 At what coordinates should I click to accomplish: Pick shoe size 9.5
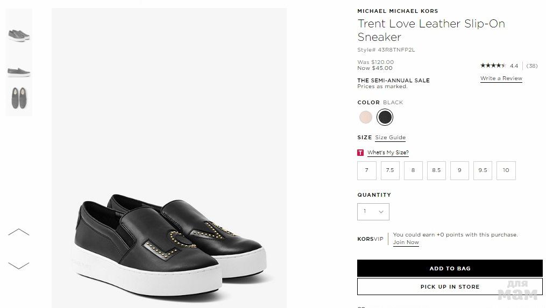tap(483, 170)
